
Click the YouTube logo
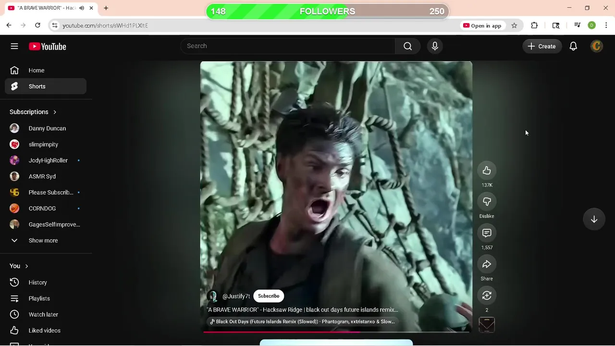[47, 47]
